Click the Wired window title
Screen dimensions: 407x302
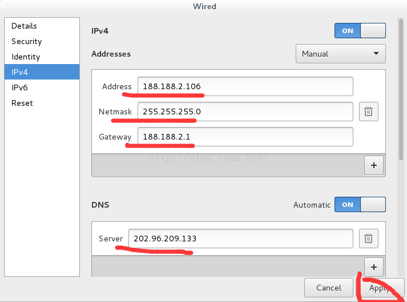[x=204, y=6]
